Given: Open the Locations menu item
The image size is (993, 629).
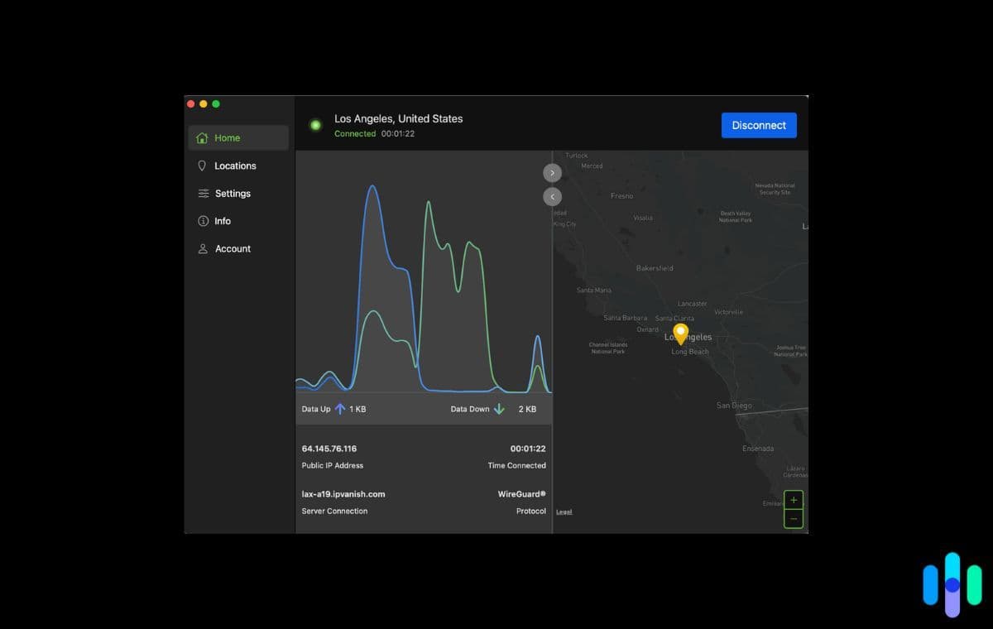Looking at the screenshot, I should click(235, 166).
